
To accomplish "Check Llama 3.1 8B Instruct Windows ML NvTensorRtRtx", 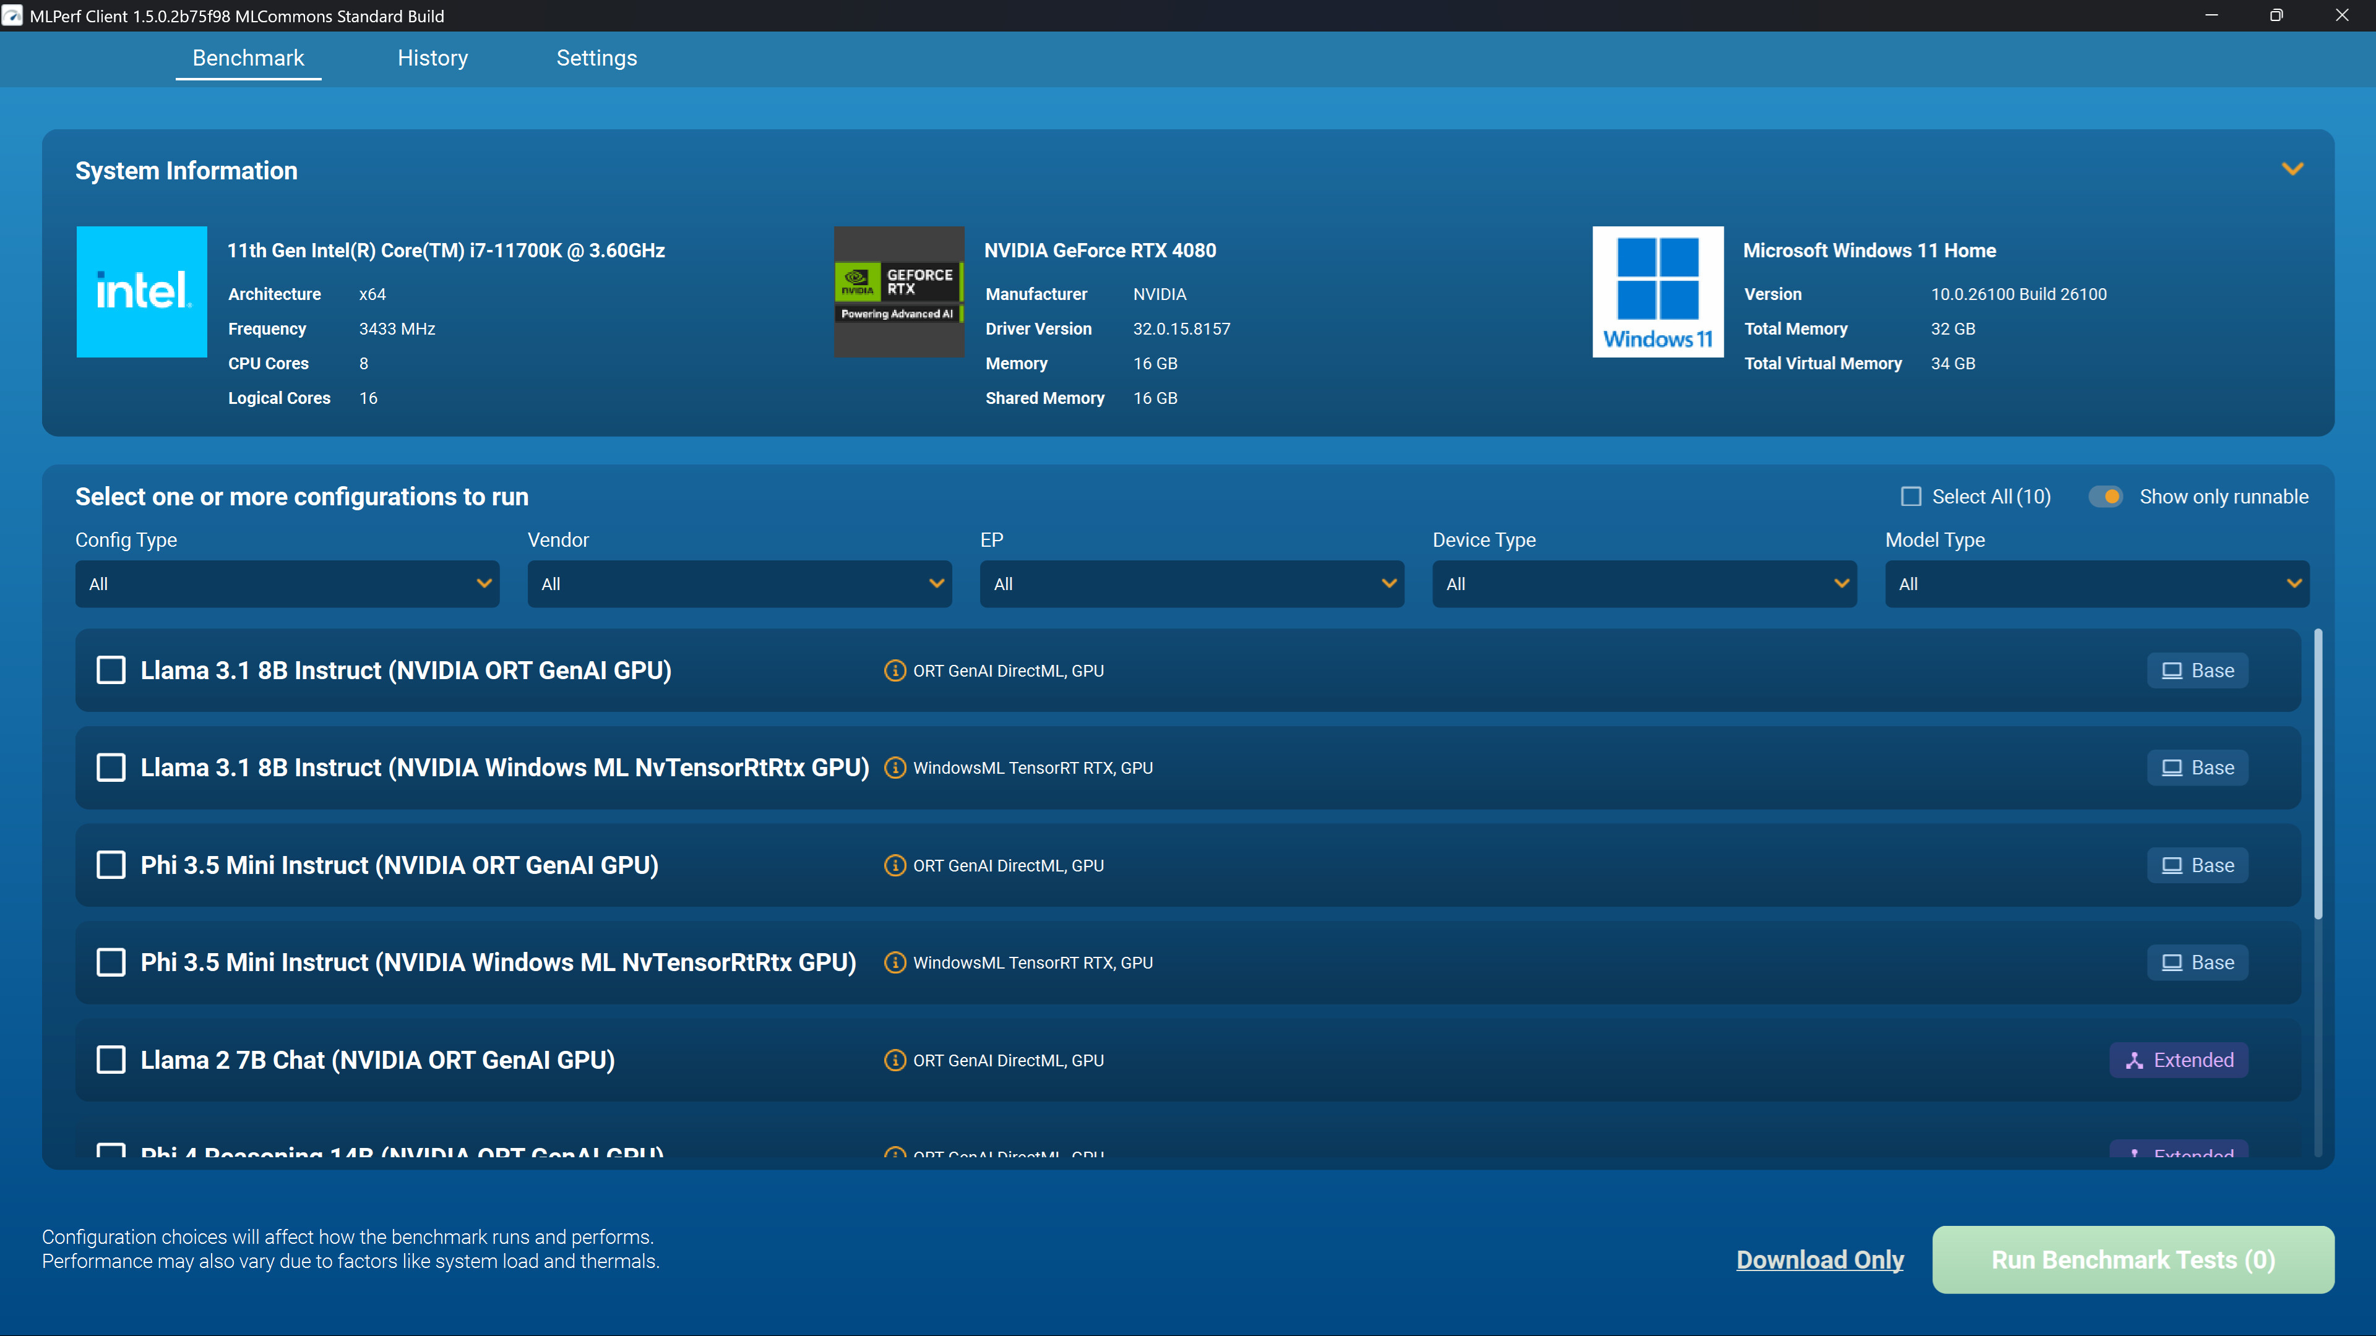I will click(x=111, y=768).
